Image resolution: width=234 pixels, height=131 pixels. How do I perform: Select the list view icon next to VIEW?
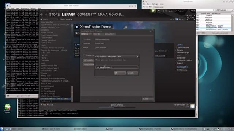pos(180,19)
